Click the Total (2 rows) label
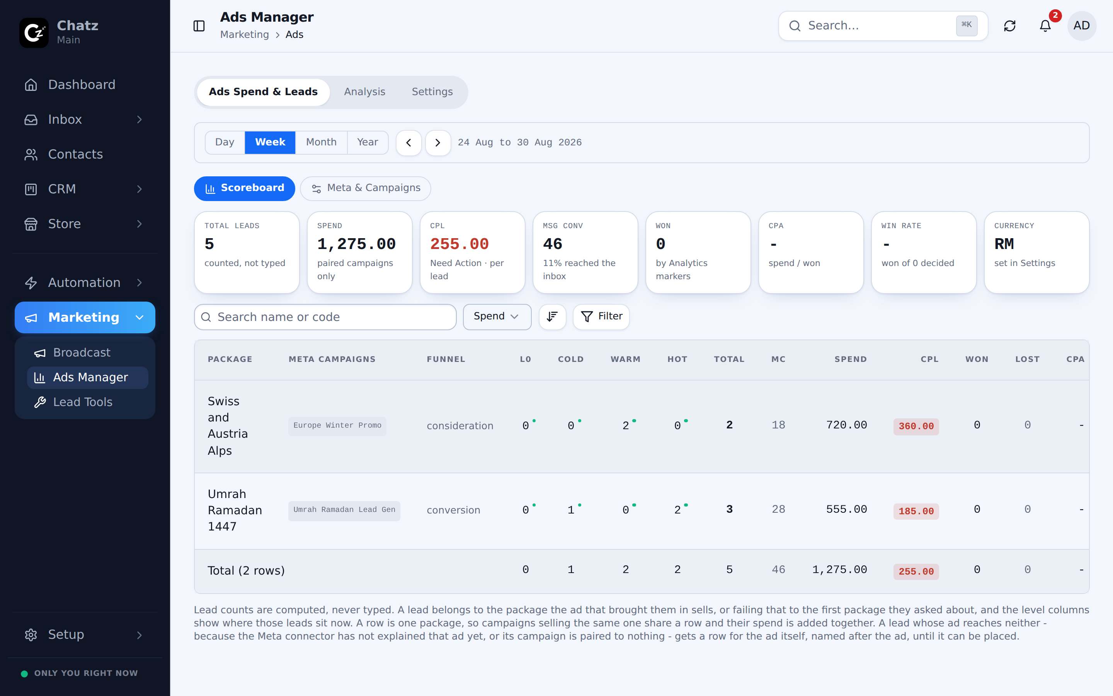Viewport: 1113px width, 696px height. click(x=246, y=571)
